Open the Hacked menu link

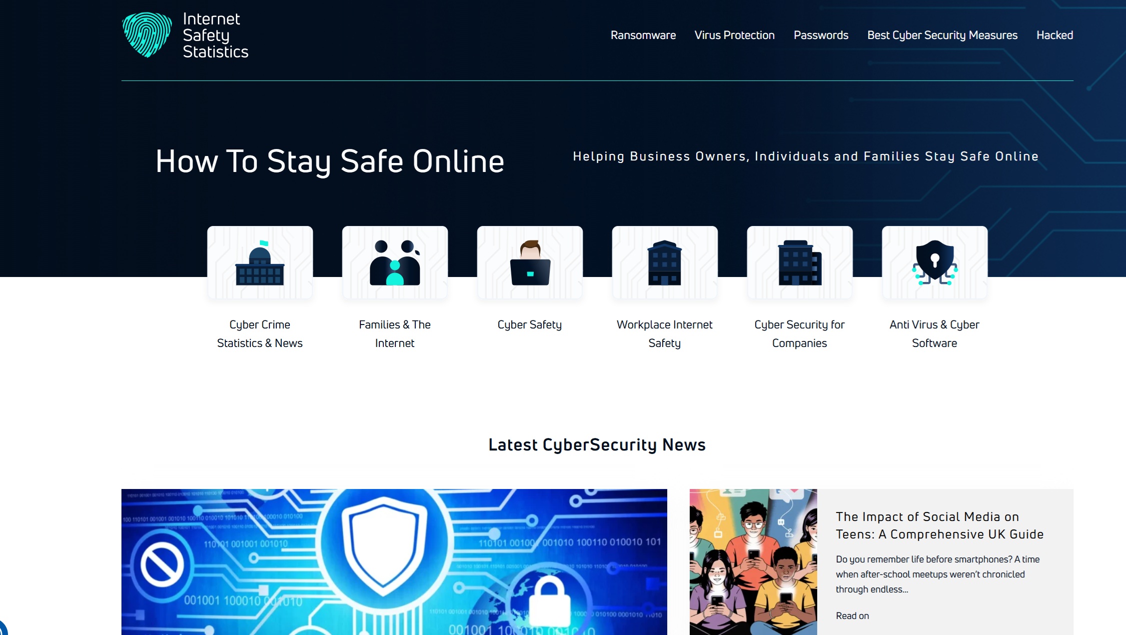click(x=1055, y=35)
